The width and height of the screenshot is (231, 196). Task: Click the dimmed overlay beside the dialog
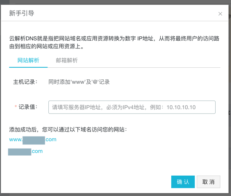point(230,88)
